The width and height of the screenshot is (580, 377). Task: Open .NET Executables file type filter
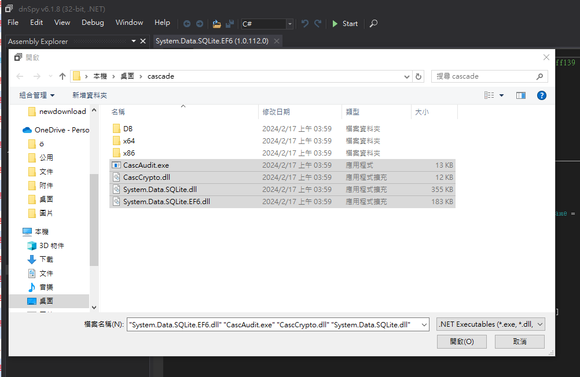[x=490, y=324]
